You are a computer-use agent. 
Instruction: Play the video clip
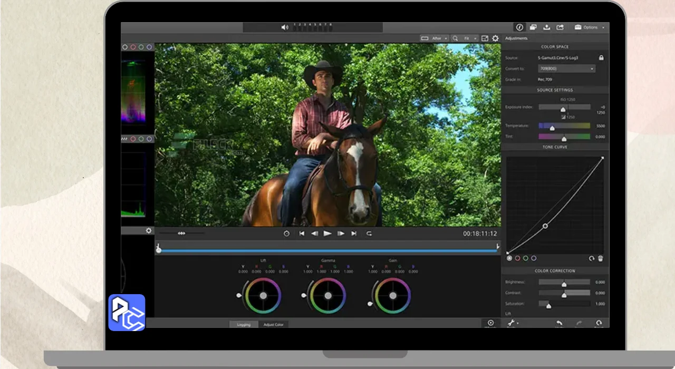tap(327, 234)
